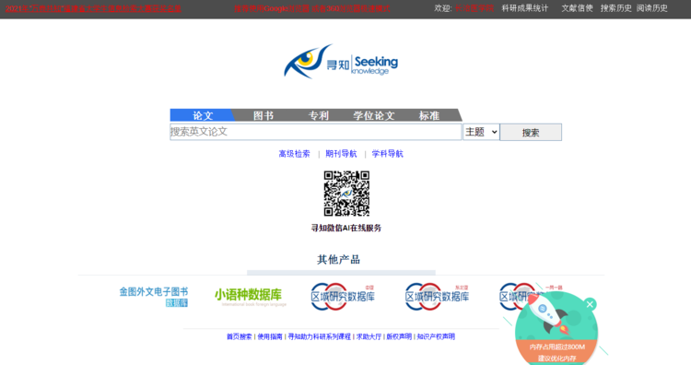Open 中亚 区域研究数据库 product
The width and height of the screenshot is (691, 365).
343,296
